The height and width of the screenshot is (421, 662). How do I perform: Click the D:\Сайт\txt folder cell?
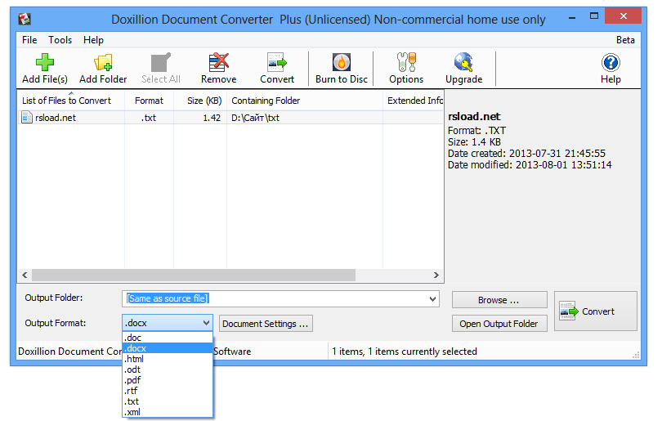(x=256, y=118)
